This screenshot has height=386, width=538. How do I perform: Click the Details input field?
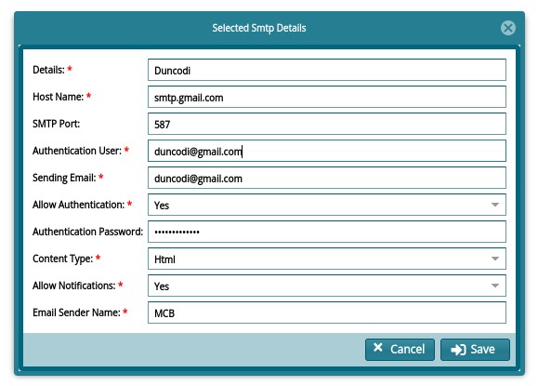tap(327, 70)
